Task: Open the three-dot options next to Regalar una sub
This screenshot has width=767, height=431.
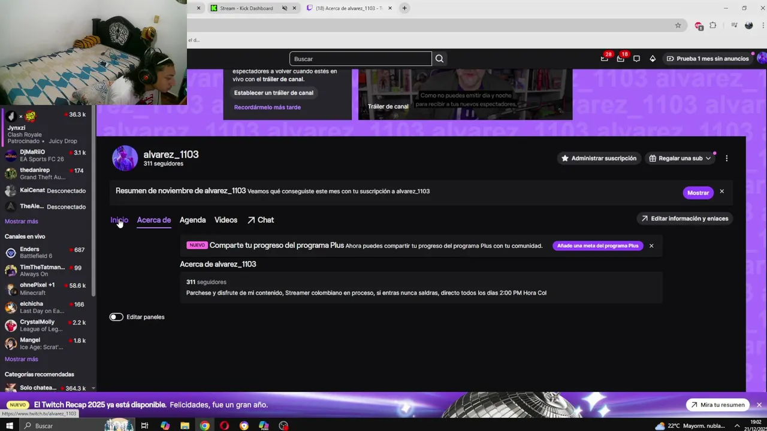Action: pyautogui.click(x=726, y=159)
